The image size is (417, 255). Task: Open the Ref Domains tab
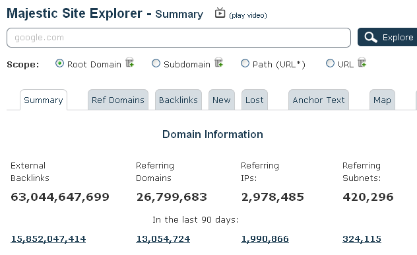pyautogui.click(x=118, y=100)
